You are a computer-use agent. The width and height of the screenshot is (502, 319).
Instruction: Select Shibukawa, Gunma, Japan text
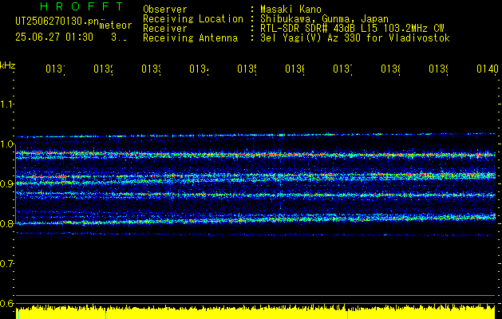(x=324, y=19)
